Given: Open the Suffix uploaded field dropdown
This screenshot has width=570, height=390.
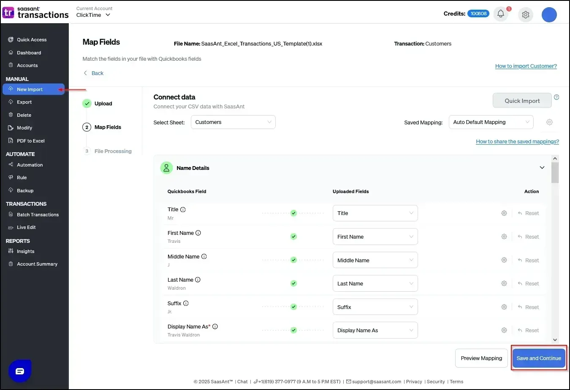Looking at the screenshot, I should click(375, 307).
